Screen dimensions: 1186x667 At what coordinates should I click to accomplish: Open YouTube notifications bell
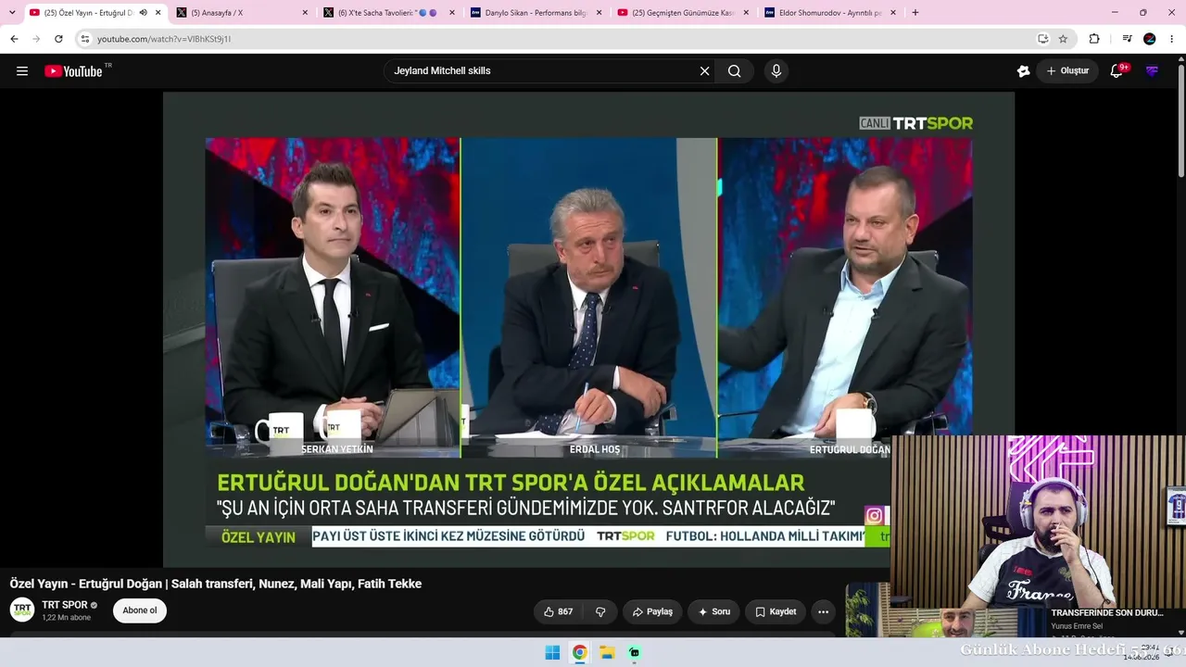[x=1117, y=71]
